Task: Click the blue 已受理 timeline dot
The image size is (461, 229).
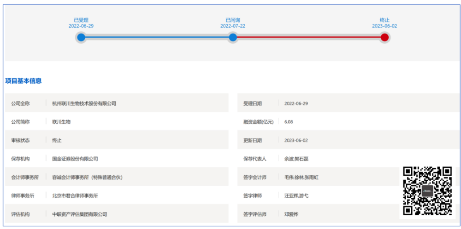Action: (x=81, y=38)
